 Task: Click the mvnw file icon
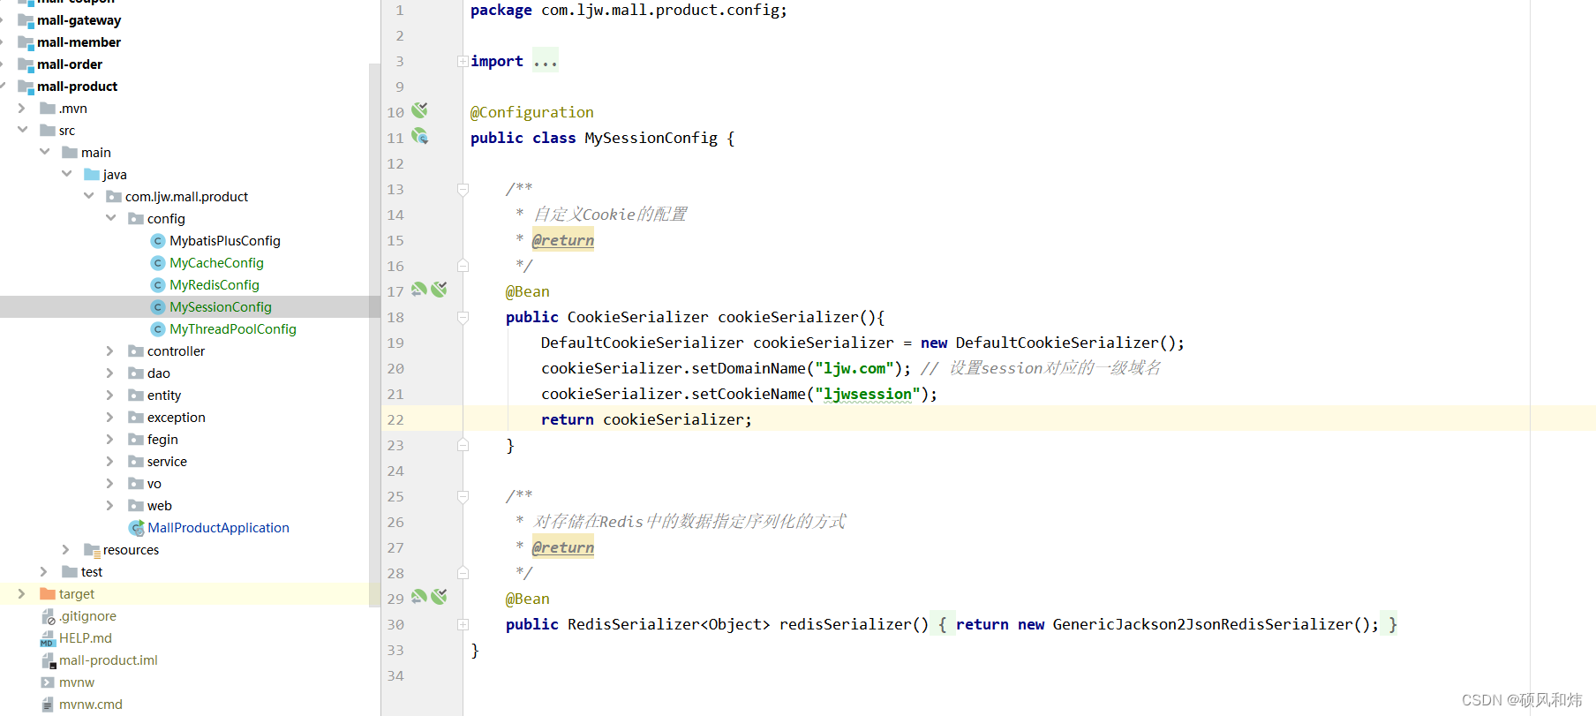(48, 682)
